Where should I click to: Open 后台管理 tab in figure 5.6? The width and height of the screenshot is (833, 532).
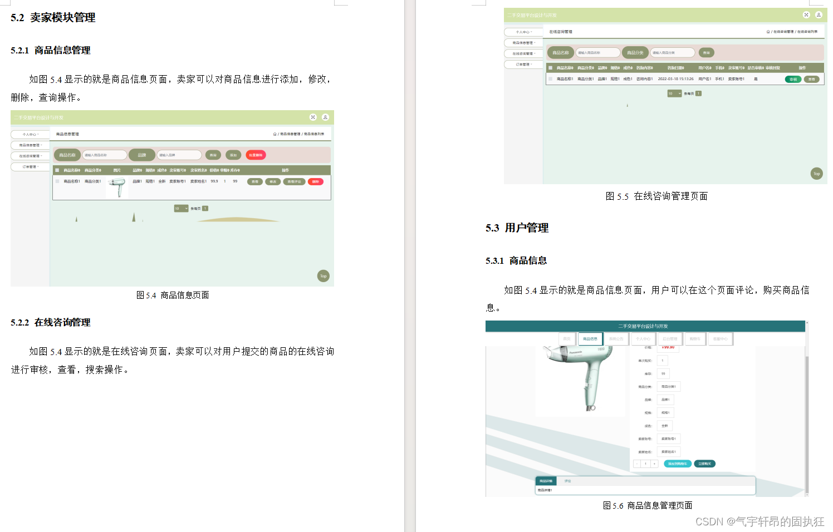pyautogui.click(x=670, y=339)
